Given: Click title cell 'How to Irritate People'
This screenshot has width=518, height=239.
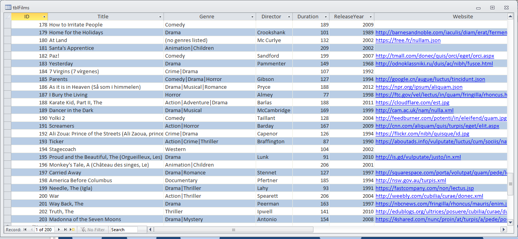Looking at the screenshot, I should pos(106,25).
